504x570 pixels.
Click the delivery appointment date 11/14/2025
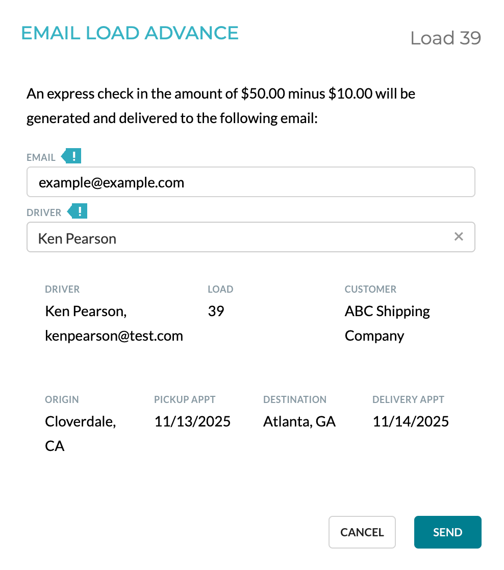(x=411, y=422)
